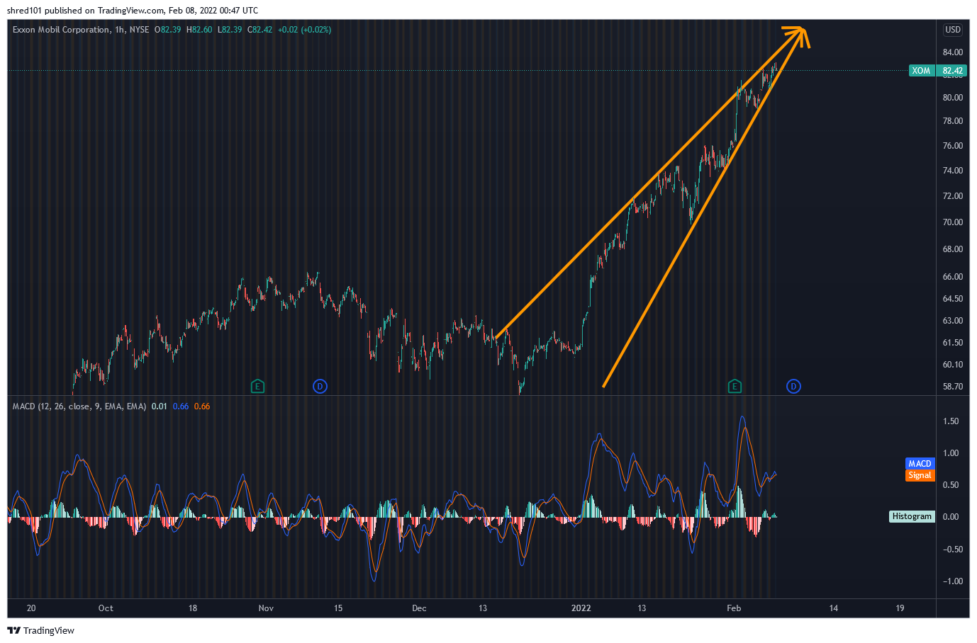Click the 68.00 price axis label

(x=953, y=249)
